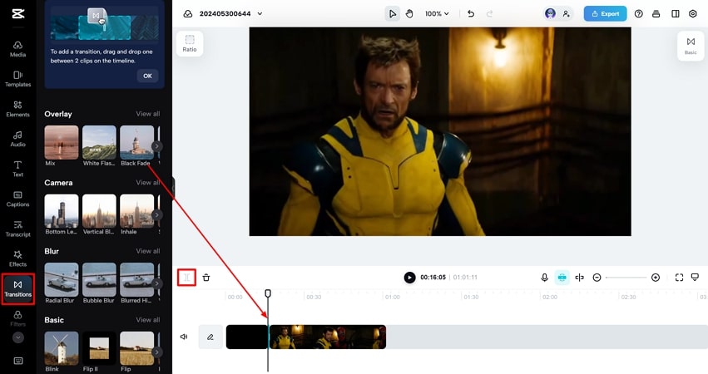Open the Captions panel
The height and width of the screenshot is (374, 708).
17,199
